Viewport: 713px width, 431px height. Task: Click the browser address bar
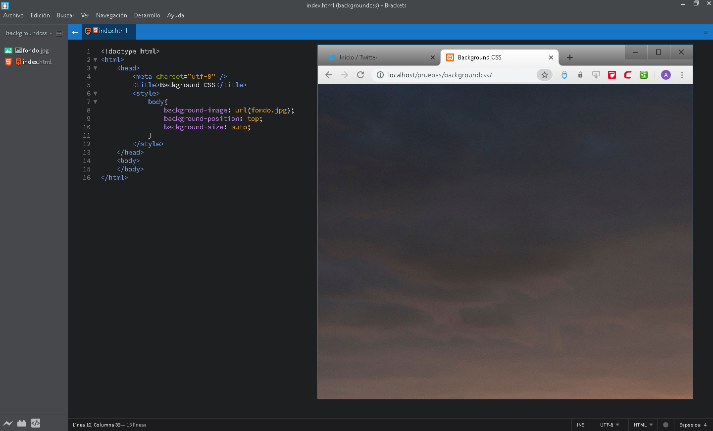[x=446, y=75]
